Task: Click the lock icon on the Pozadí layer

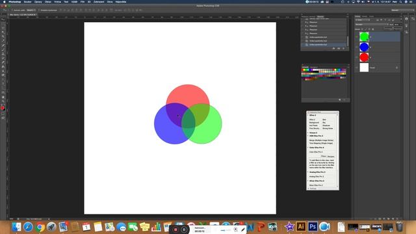Action: 396,68
